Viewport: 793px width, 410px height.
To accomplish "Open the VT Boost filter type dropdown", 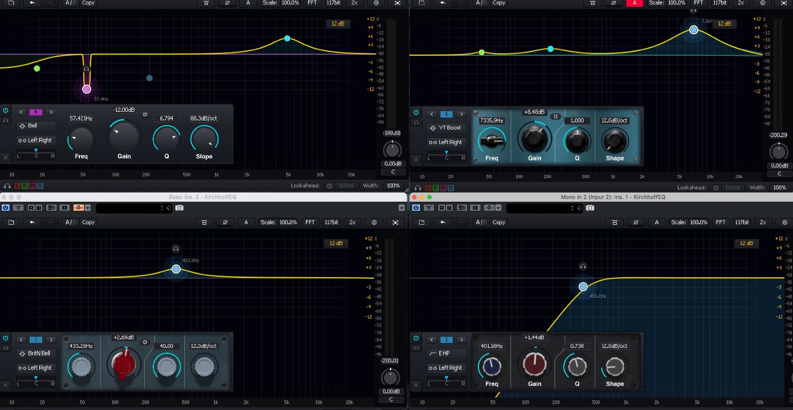I will (445, 128).
